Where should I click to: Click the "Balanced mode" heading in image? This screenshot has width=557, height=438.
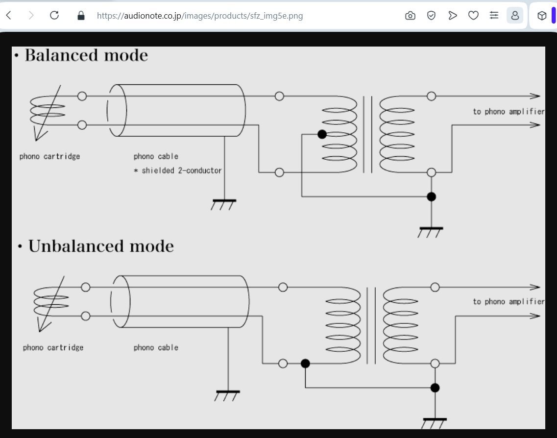[86, 55]
